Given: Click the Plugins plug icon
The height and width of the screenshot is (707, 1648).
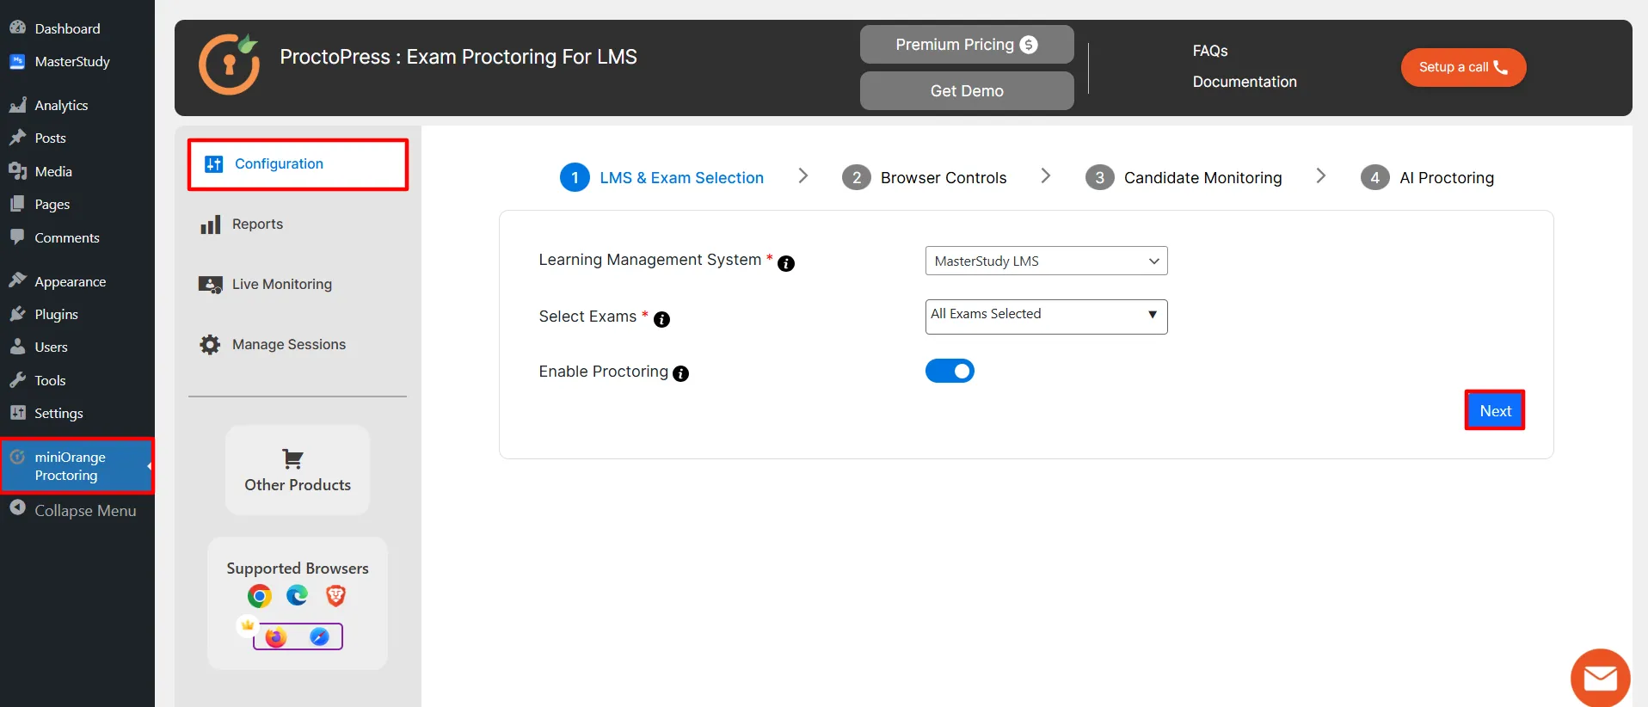Looking at the screenshot, I should pyautogui.click(x=17, y=314).
